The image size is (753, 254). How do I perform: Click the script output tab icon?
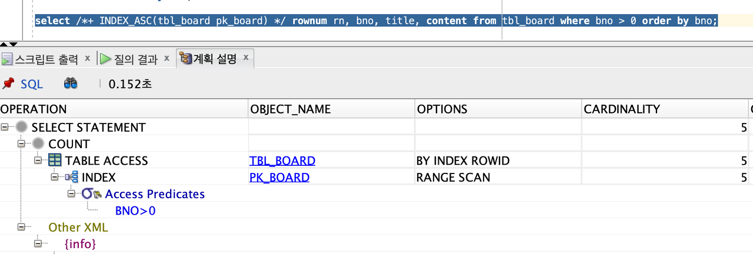[7, 59]
